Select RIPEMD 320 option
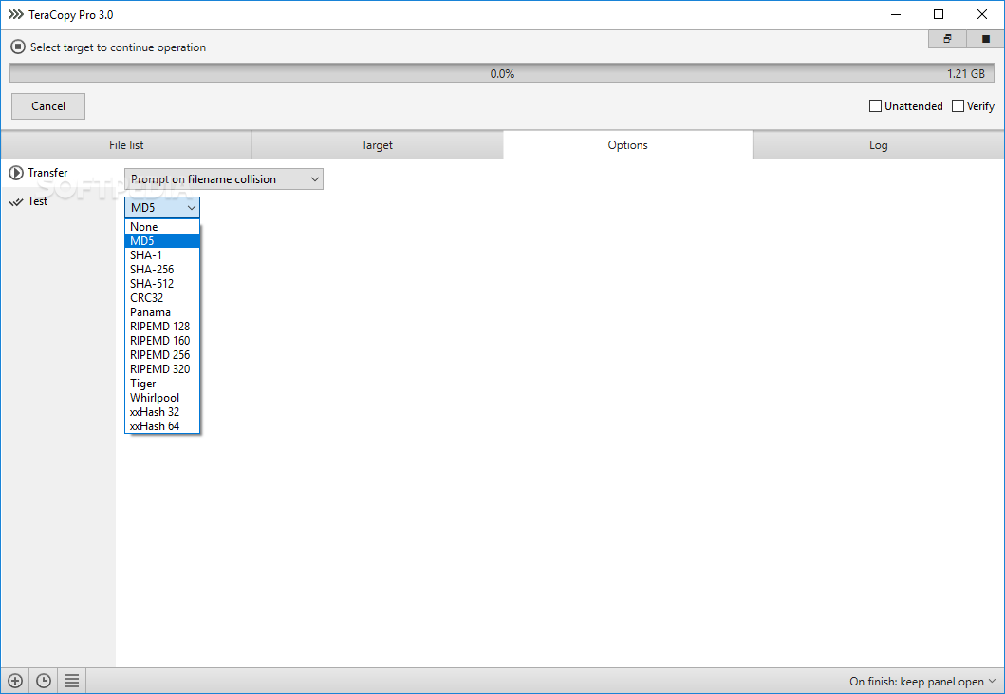 tap(162, 368)
